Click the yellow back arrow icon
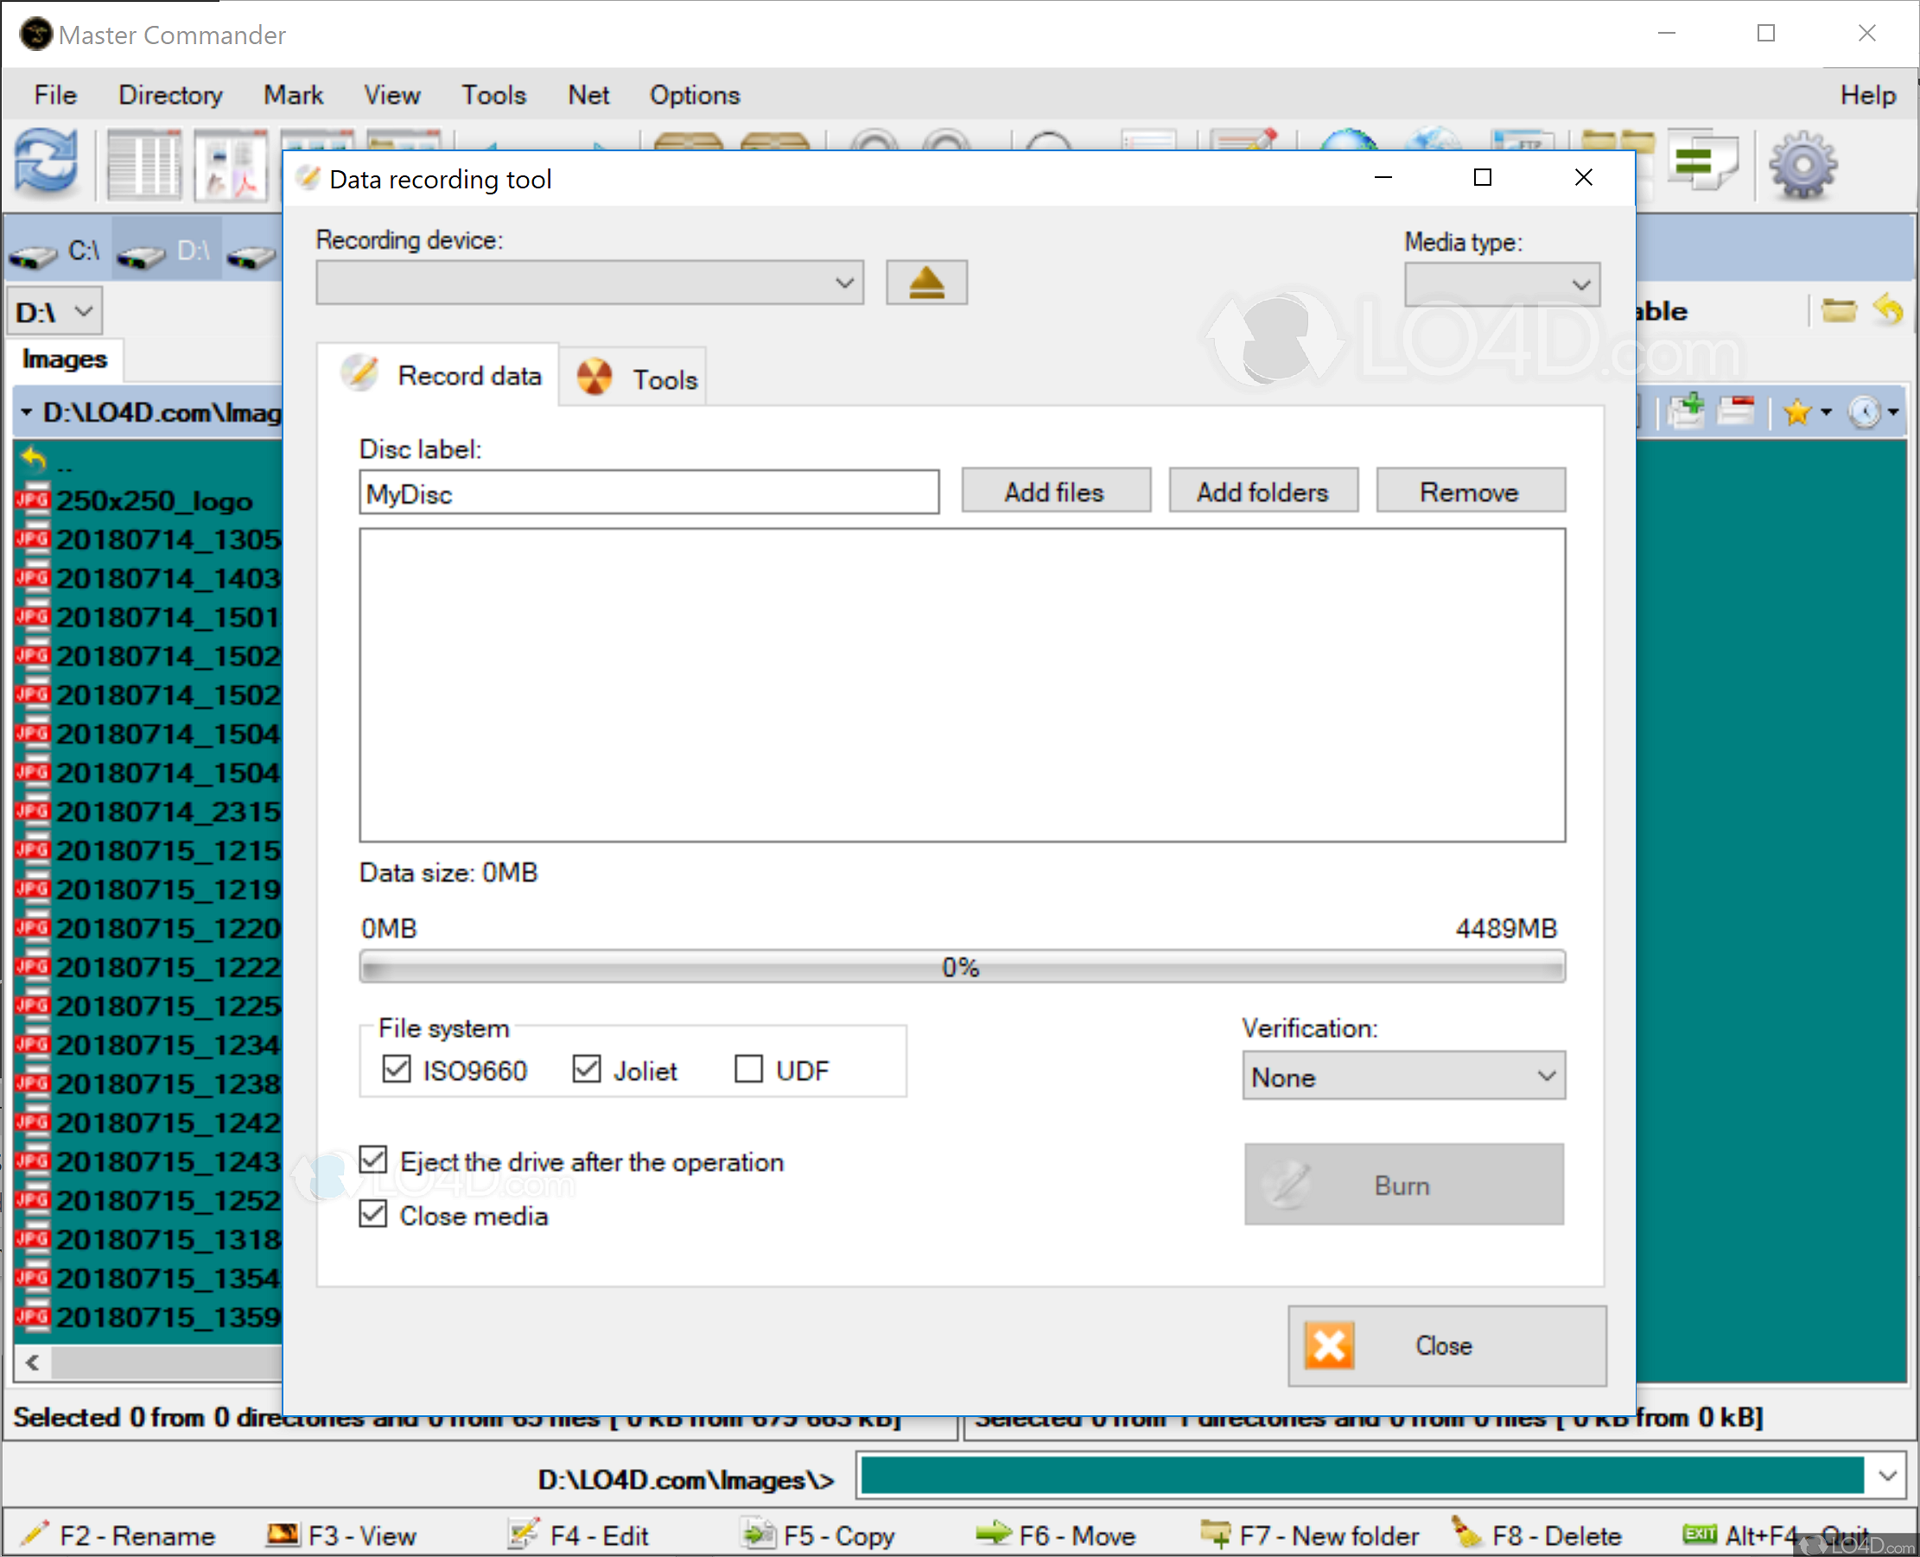The image size is (1920, 1557). point(1888,310)
